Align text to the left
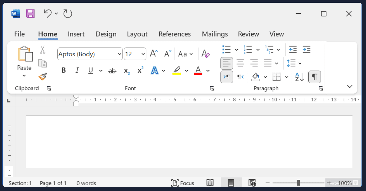The image size is (366, 191). point(227,63)
